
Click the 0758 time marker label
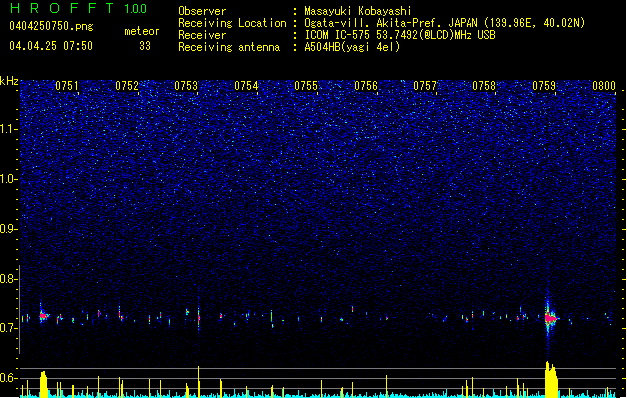point(484,86)
